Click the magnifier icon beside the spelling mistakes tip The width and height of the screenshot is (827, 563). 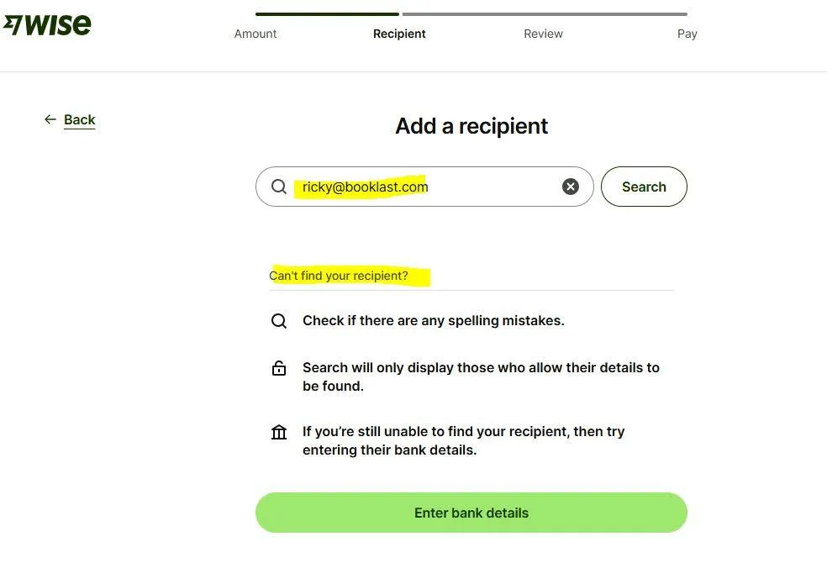click(x=279, y=320)
